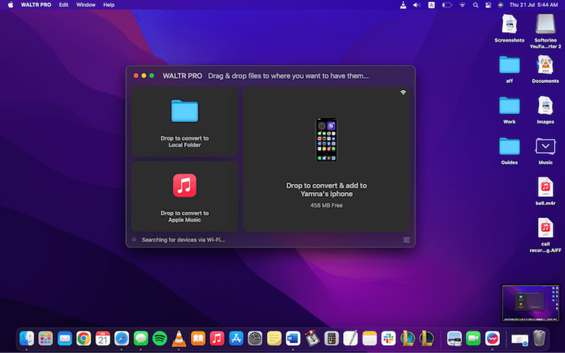
Task: Open the battery status dropdown
Action: tap(446, 5)
